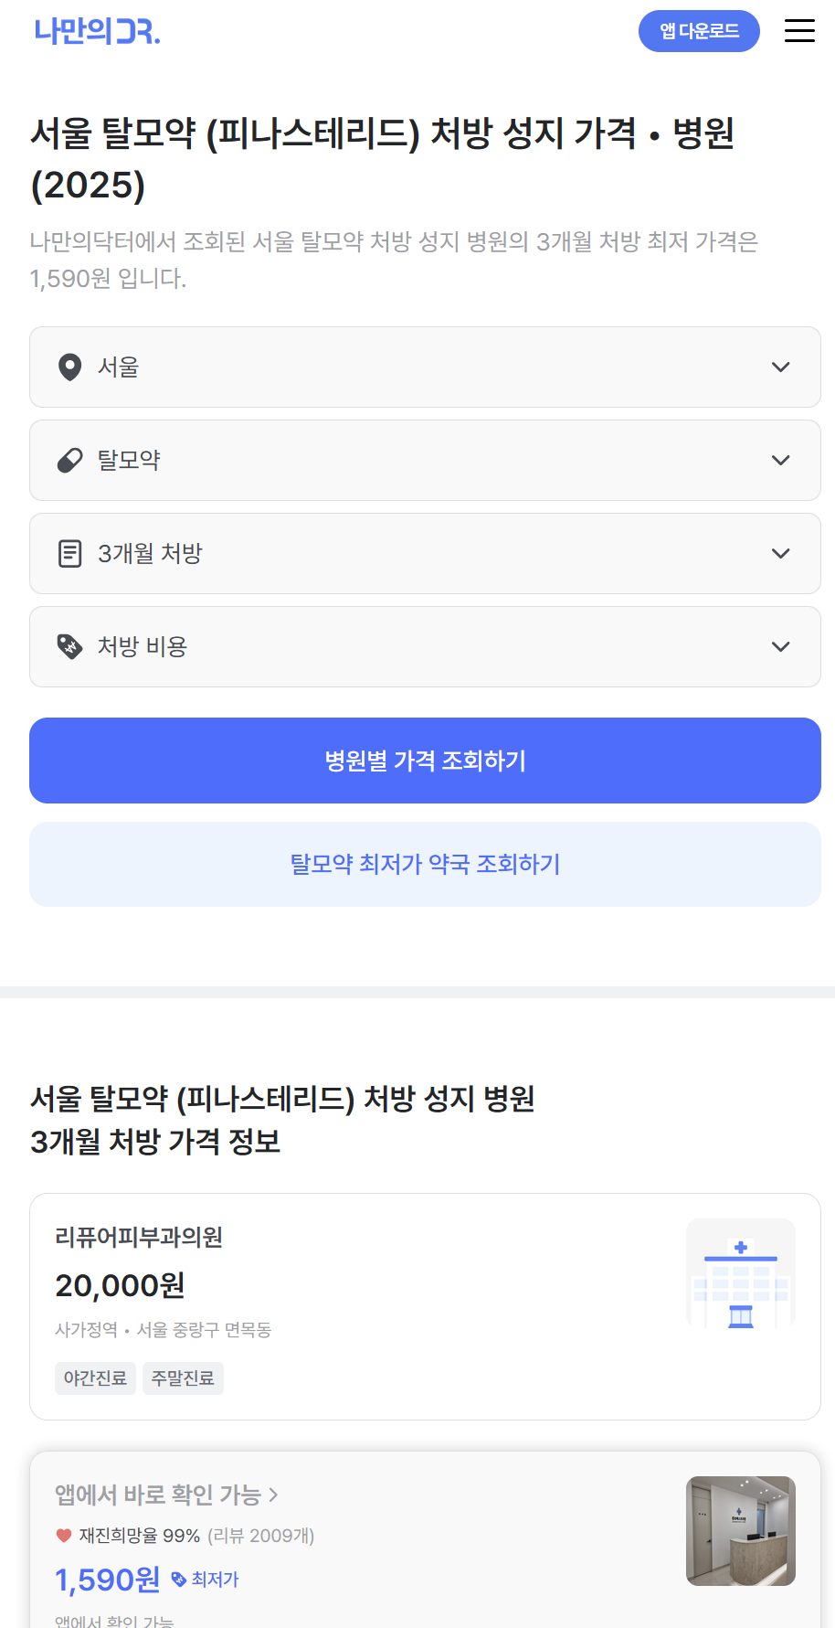
Task: Click the hospital building illustration icon
Action: 740,1273
